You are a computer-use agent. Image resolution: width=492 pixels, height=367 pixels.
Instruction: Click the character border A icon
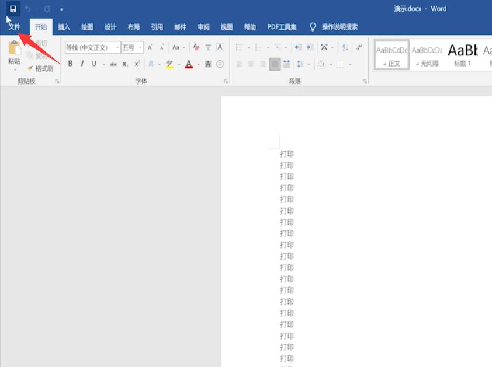coord(220,47)
